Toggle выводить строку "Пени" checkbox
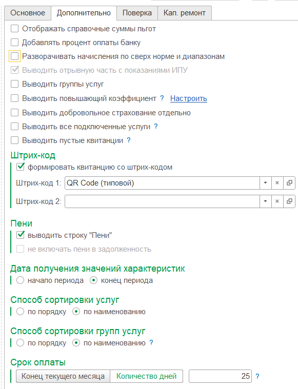298x389 pixels. pos(21,235)
